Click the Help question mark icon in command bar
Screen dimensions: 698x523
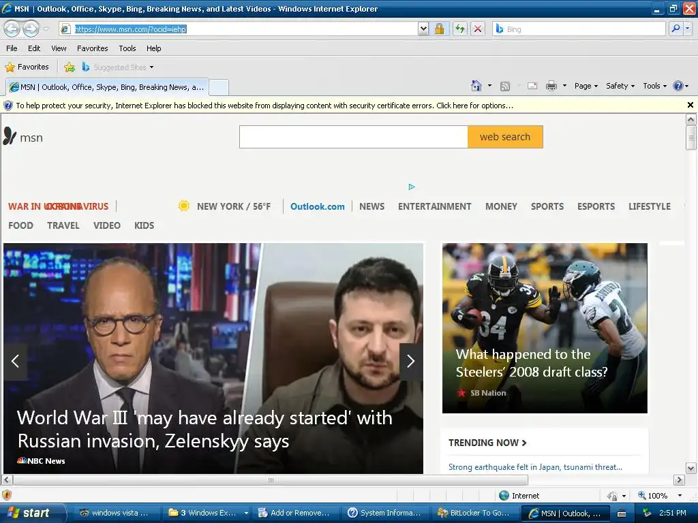(x=678, y=86)
